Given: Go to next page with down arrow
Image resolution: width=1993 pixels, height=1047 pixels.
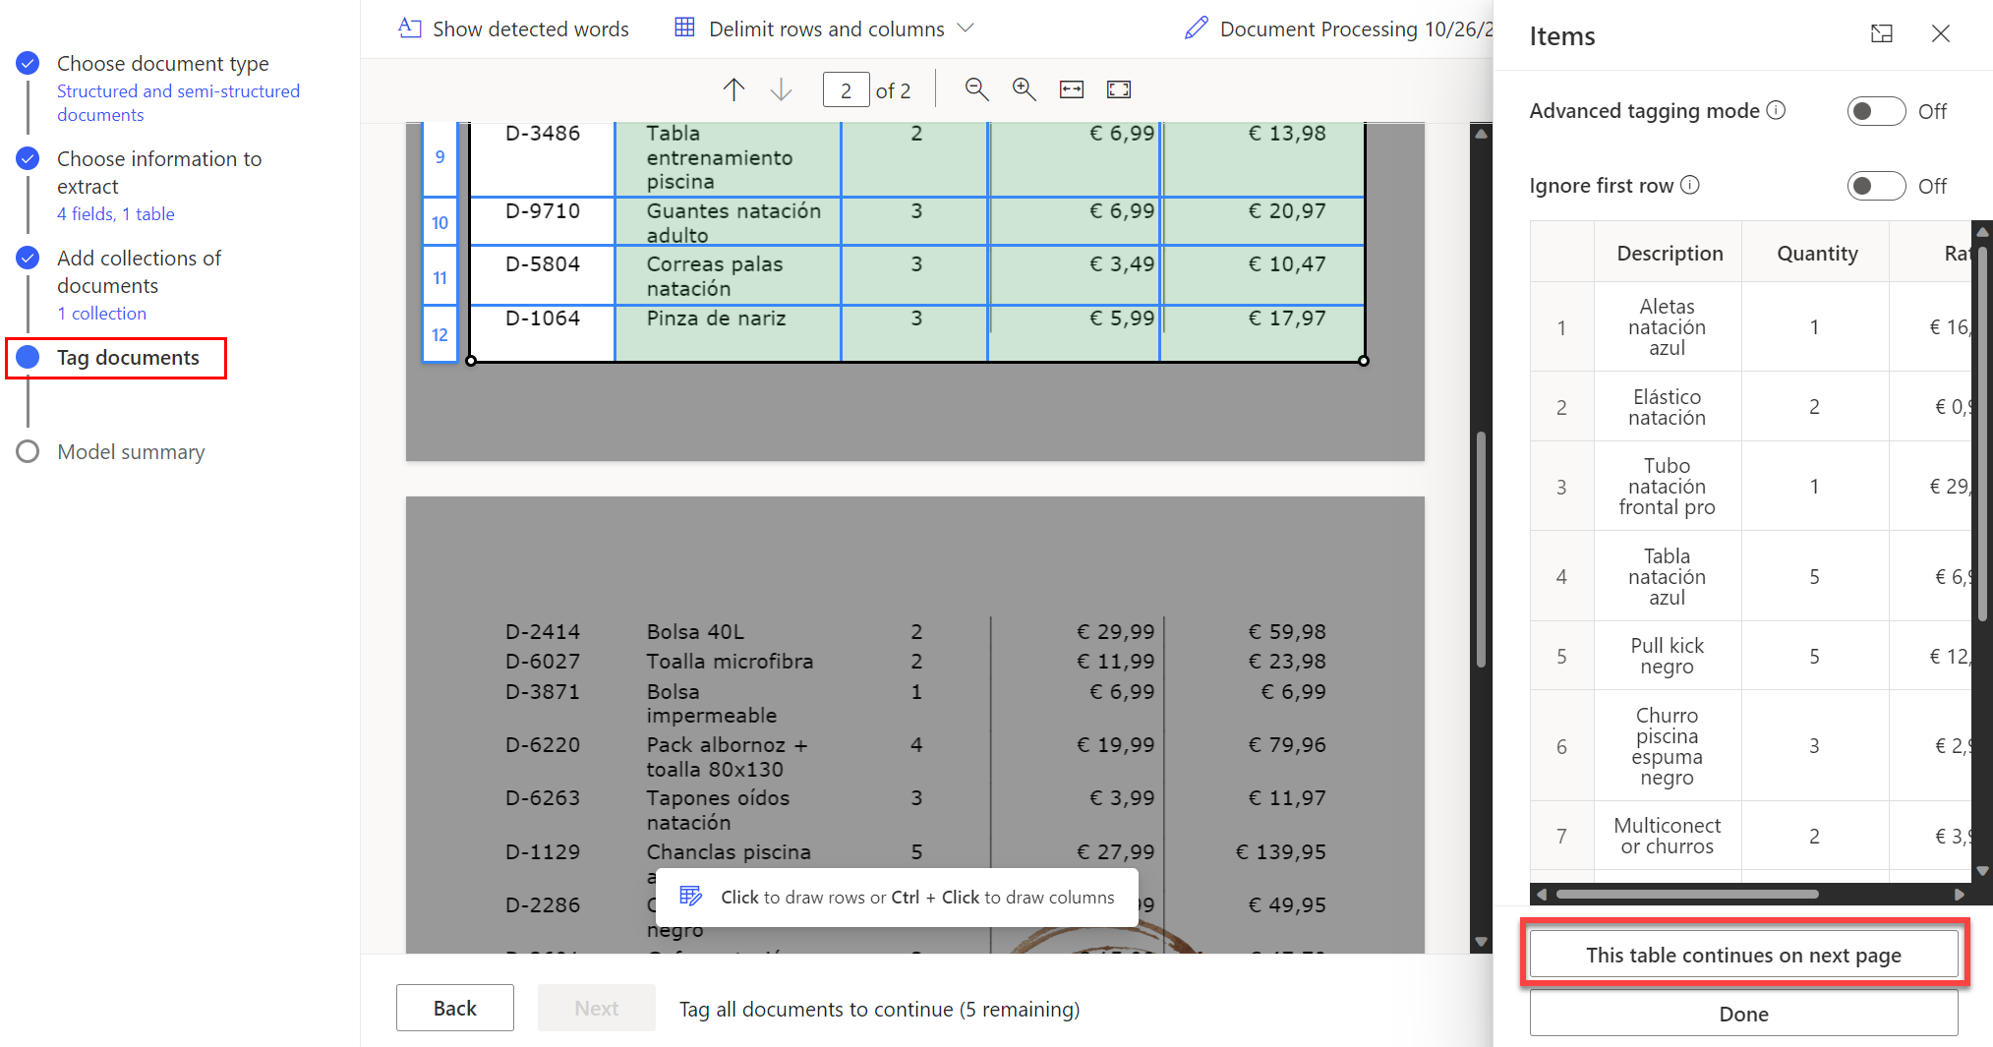Looking at the screenshot, I should click(x=781, y=89).
